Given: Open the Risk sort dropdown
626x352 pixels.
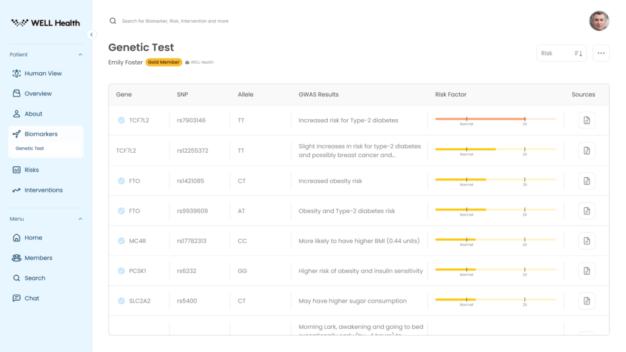Looking at the screenshot, I should click(561, 53).
